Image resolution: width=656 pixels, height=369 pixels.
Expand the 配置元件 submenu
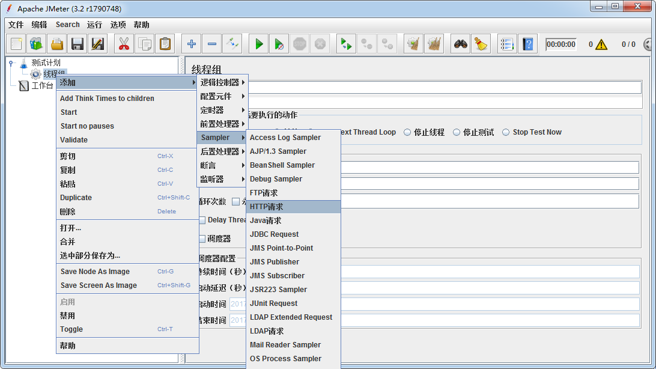click(222, 96)
